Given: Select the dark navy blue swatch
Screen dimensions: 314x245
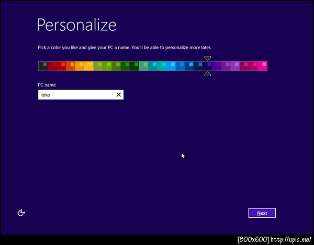Looking at the screenshot, I should pyautogui.click(x=198, y=66).
